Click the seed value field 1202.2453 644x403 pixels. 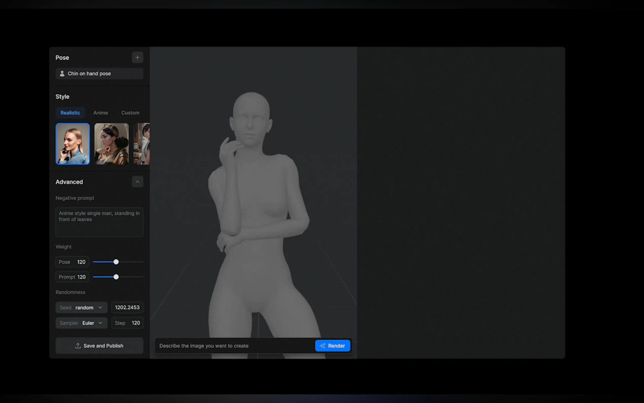tap(127, 308)
